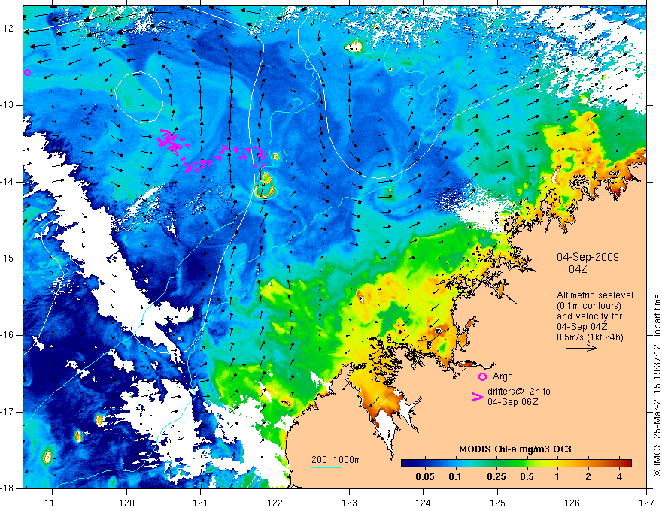
Task: Click the MODIS Chl-a mg/m3 OC3 title
Action: point(515,449)
